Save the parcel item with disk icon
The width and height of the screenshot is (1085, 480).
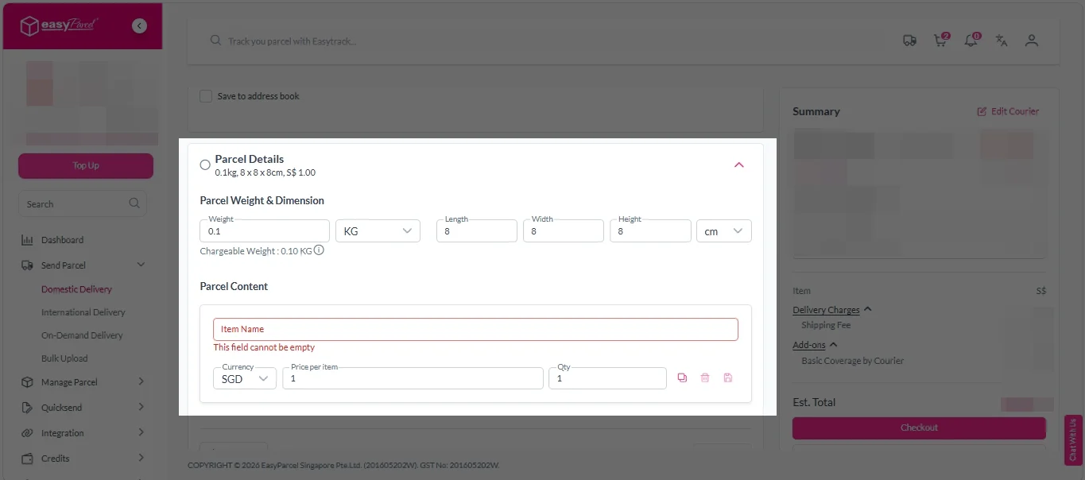[728, 378]
